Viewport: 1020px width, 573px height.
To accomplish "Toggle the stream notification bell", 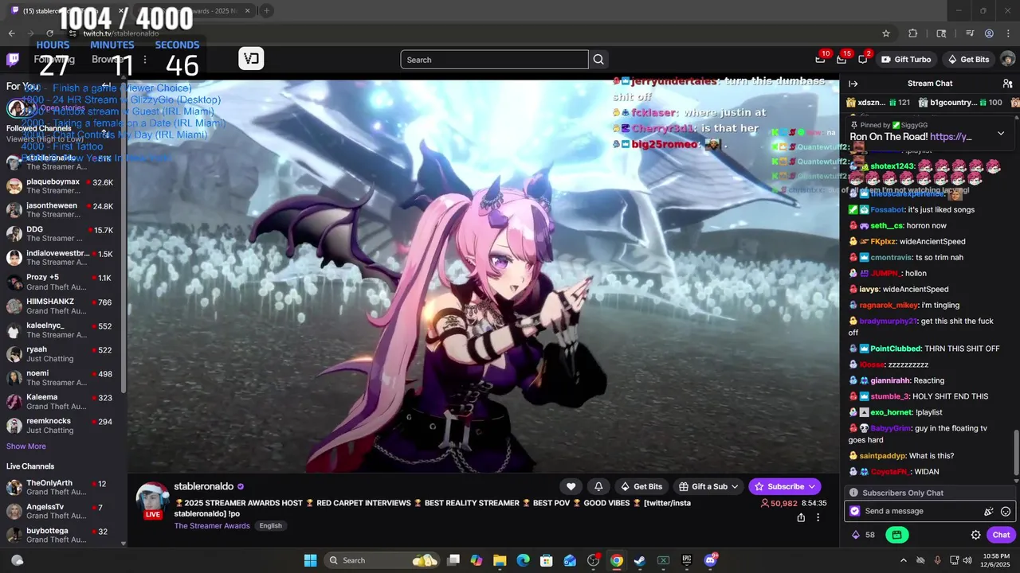I will pos(598,486).
